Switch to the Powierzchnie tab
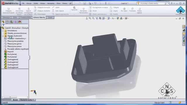The height and width of the screenshot is (105, 187). coord(25,17)
